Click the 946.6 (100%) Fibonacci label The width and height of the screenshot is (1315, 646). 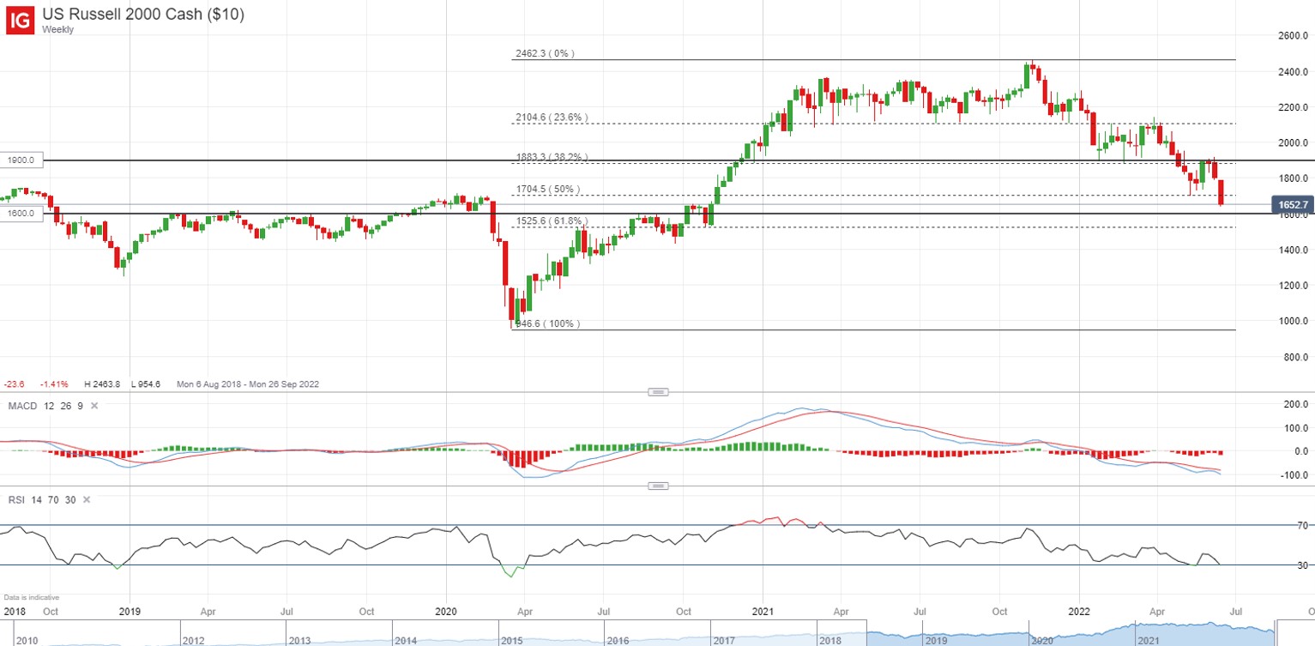[547, 323]
